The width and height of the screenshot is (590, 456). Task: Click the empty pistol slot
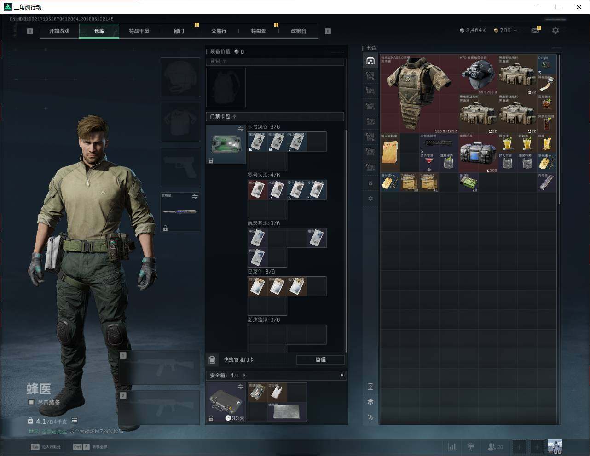180,166
